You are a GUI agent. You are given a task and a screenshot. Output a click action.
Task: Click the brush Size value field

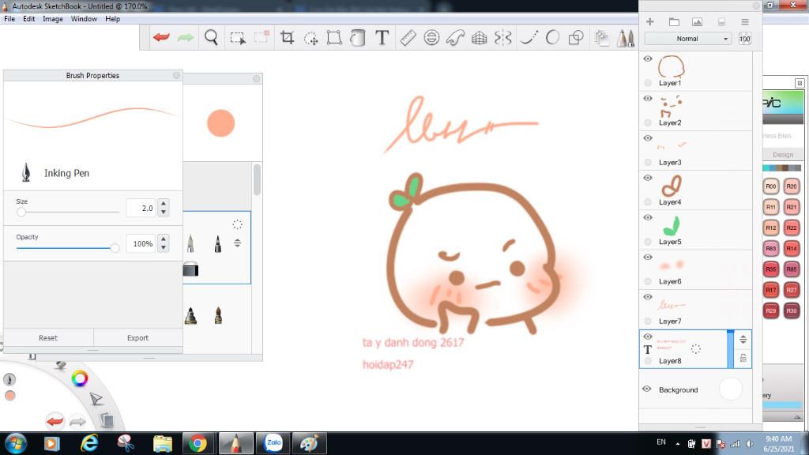(x=141, y=208)
